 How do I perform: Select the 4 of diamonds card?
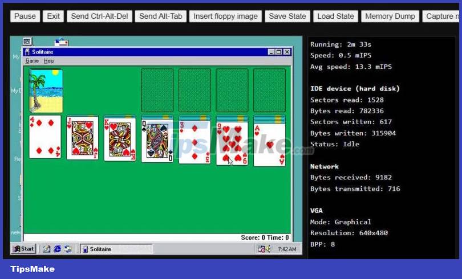pyautogui.click(x=45, y=137)
